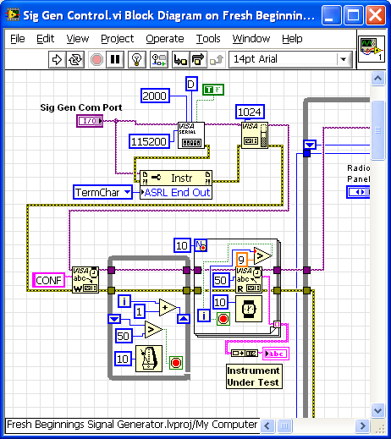Click the for loop N count terminal
The image size is (391, 439).
click(201, 245)
